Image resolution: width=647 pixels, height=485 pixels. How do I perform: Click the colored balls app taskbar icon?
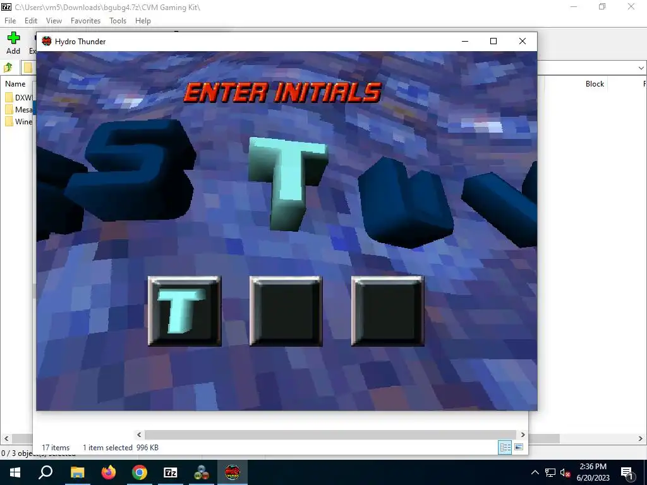pyautogui.click(x=202, y=472)
